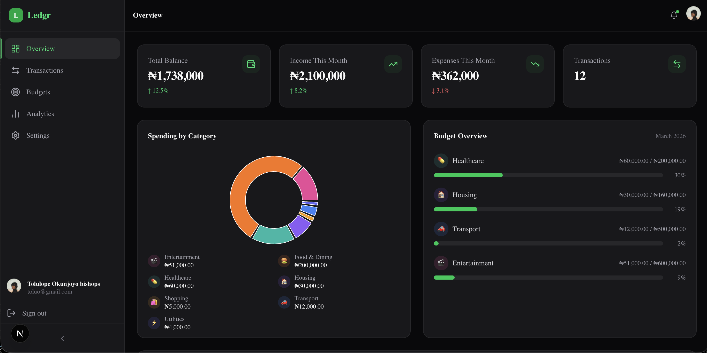Image resolution: width=707 pixels, height=353 pixels.
Task: Click the wallet icon on Total Balance card
Action: [x=251, y=64]
